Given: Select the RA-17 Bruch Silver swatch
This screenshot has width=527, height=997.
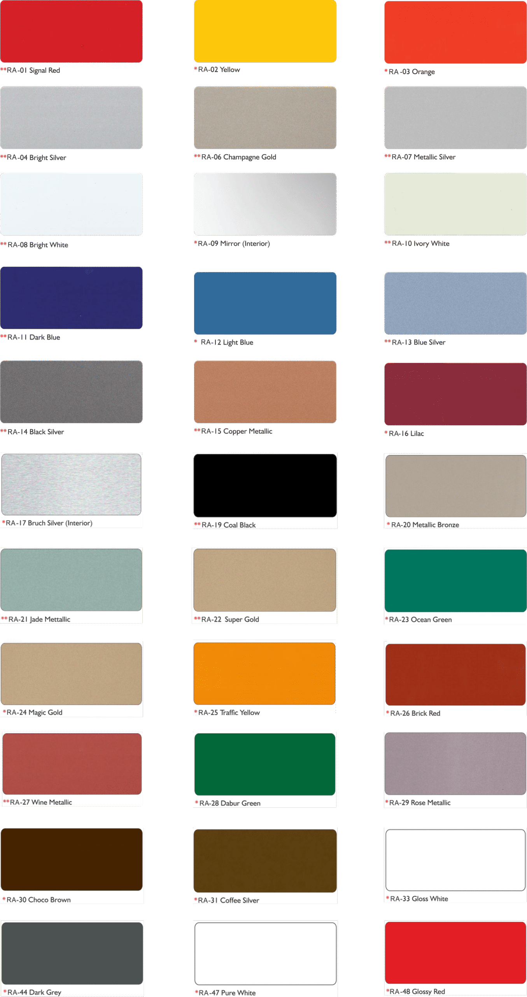Looking at the screenshot, I should [x=71, y=484].
